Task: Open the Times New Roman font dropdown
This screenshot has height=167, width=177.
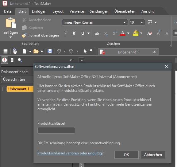Action: [125, 22]
